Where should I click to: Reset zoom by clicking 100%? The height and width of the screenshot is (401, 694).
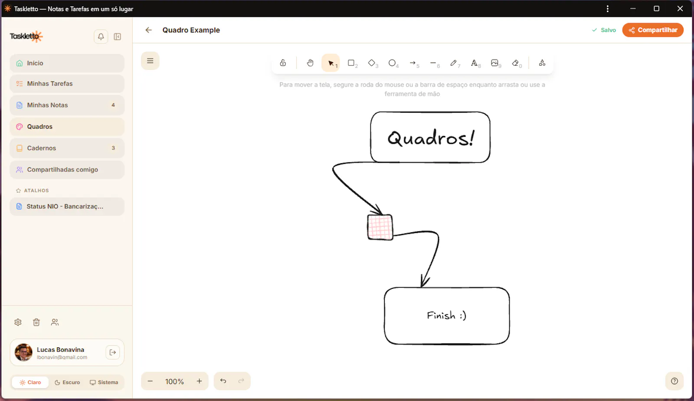click(x=174, y=382)
